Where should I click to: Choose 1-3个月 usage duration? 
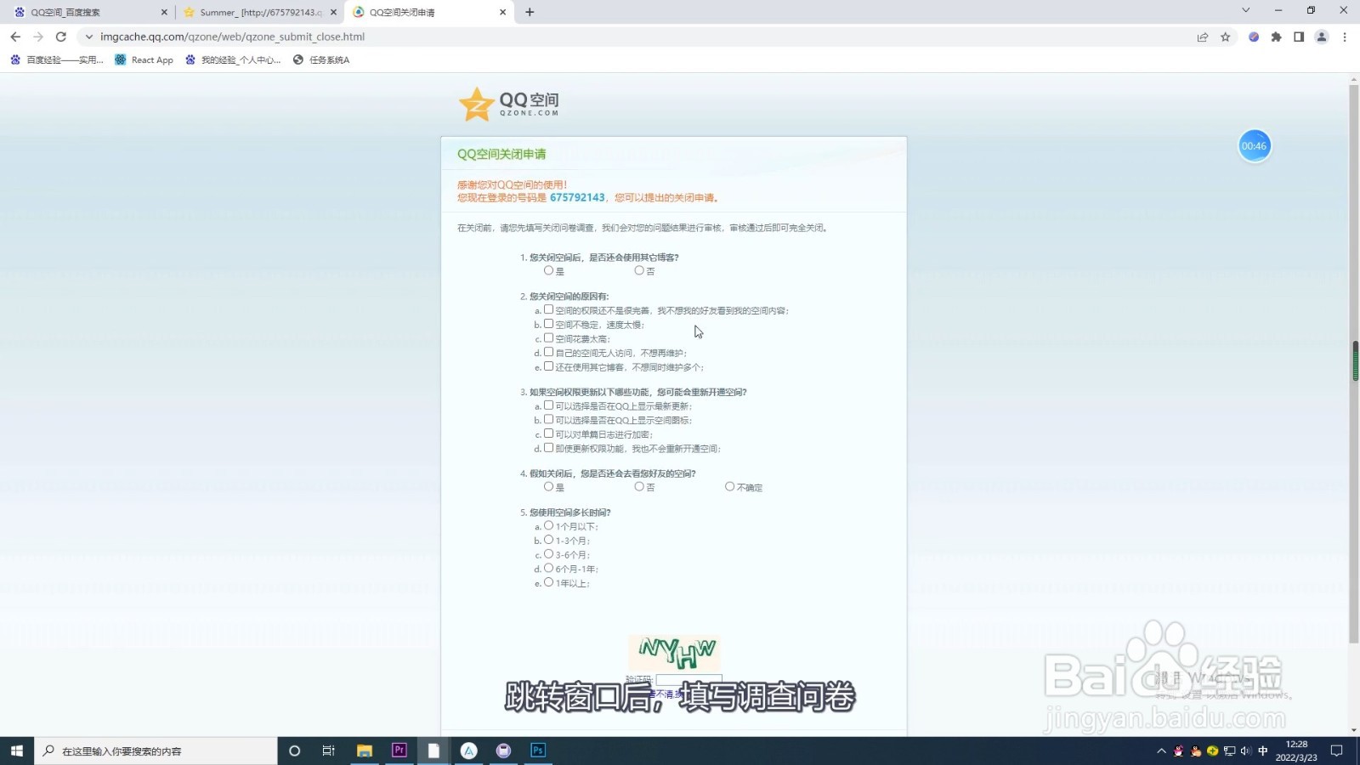tap(548, 540)
